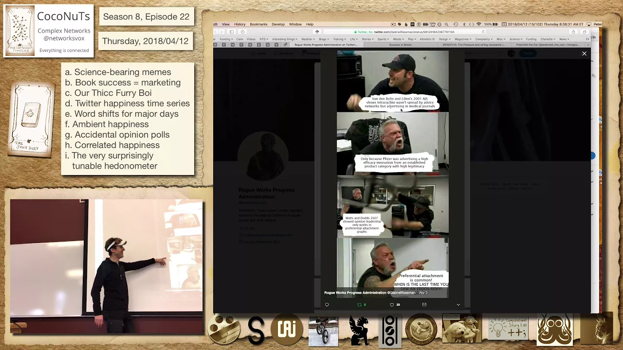623x350 pixels.
Task: Click the brown circular CAI logo
Action: [x=287, y=331]
